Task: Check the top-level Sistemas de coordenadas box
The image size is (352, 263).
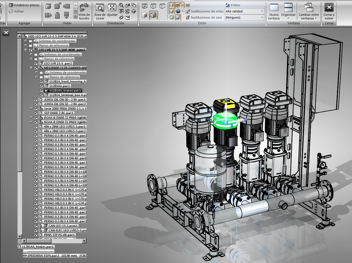Action: pyautogui.click(x=30, y=41)
